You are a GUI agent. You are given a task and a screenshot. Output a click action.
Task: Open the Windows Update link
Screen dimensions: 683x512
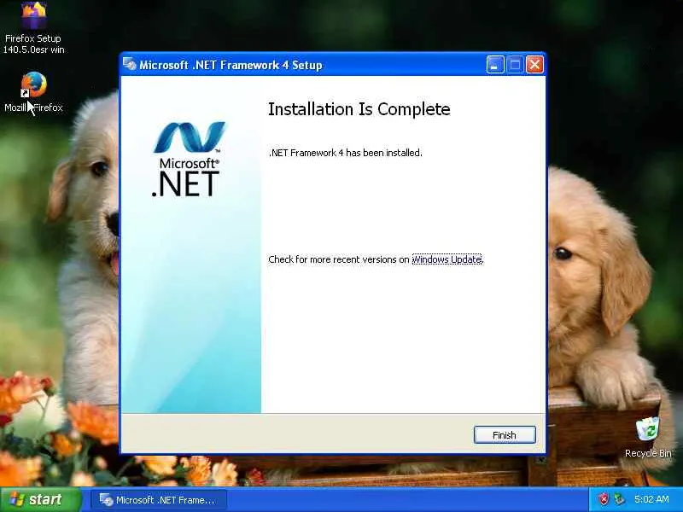point(447,259)
